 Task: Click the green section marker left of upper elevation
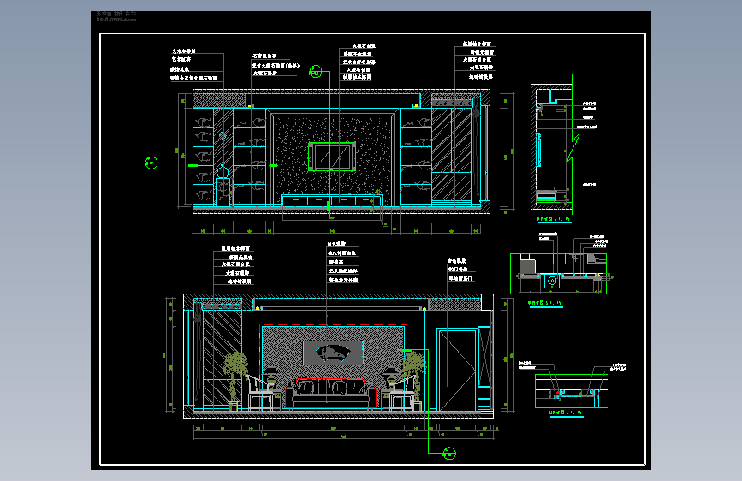point(151,163)
